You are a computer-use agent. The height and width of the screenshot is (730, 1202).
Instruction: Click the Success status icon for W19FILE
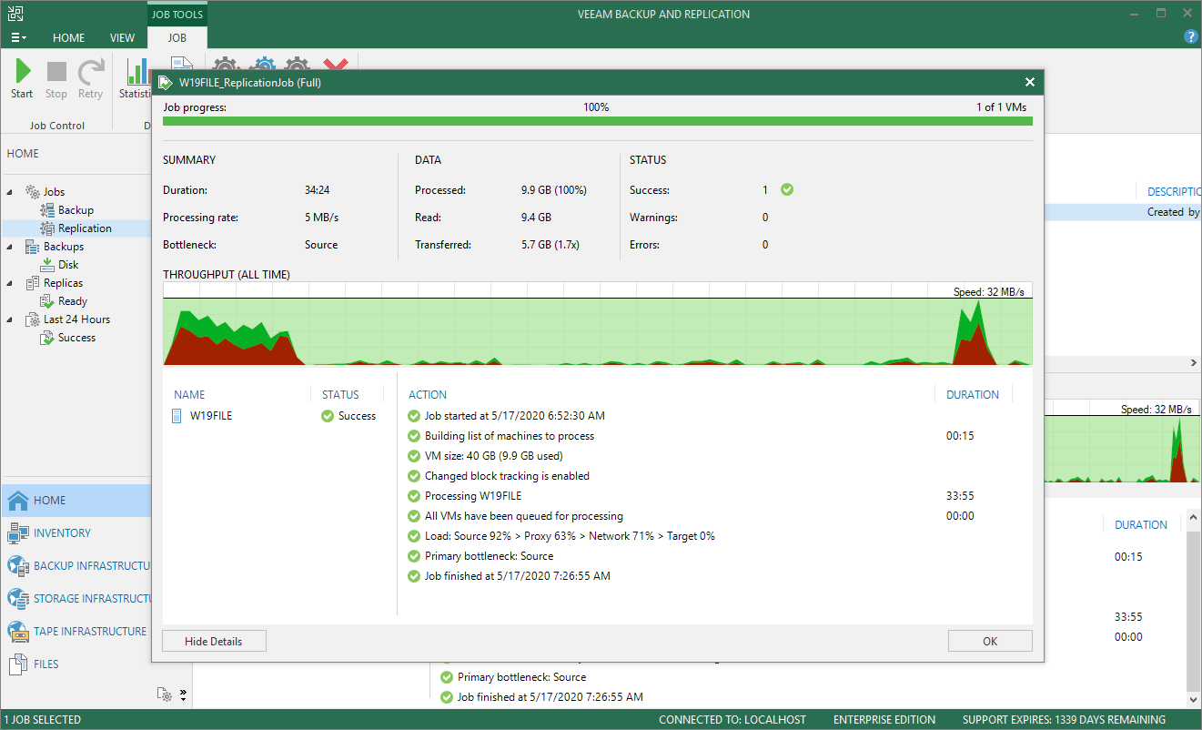coord(328,416)
